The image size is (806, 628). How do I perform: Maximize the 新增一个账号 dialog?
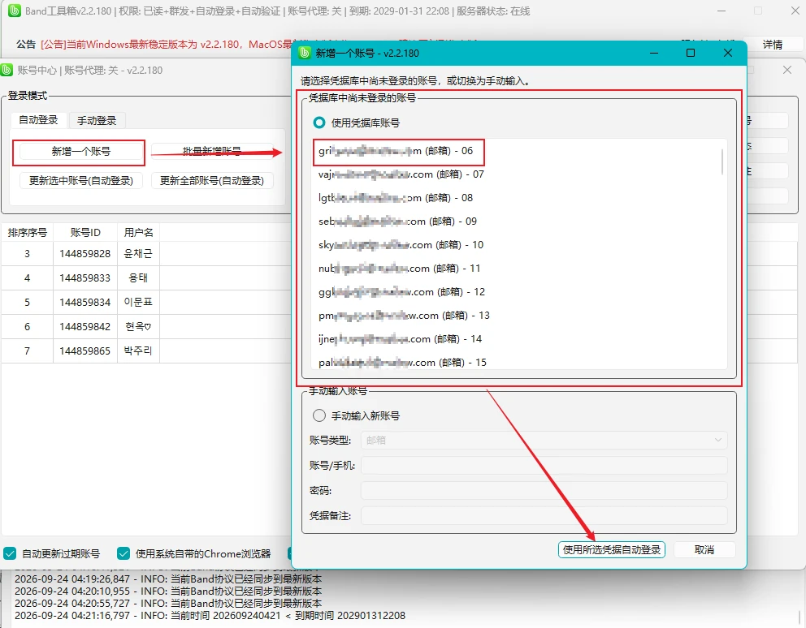coord(691,53)
